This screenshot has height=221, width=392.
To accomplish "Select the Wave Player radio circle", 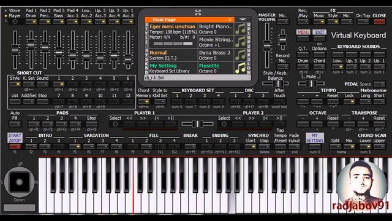I will tap(15, 21).
